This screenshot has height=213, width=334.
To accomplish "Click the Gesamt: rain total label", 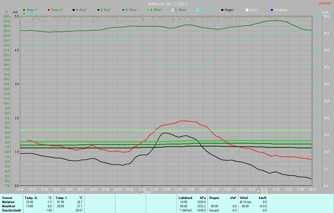I will point(214,210).
